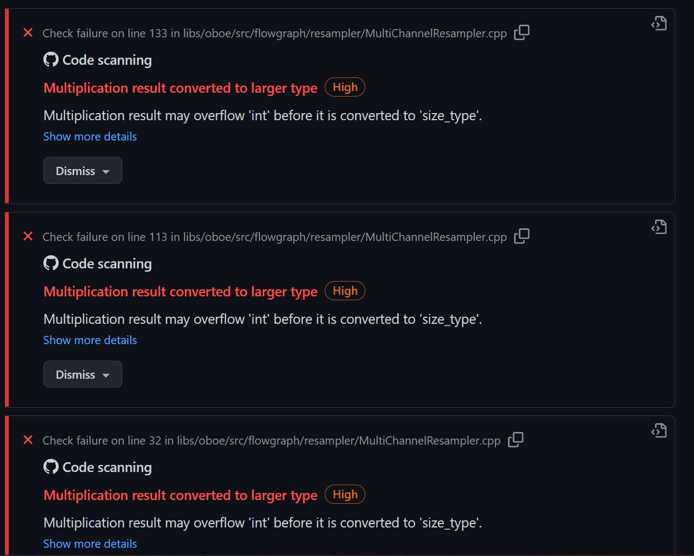The height and width of the screenshot is (556, 694).
Task: Copy the file path for the line 113 failure
Action: 522,236
